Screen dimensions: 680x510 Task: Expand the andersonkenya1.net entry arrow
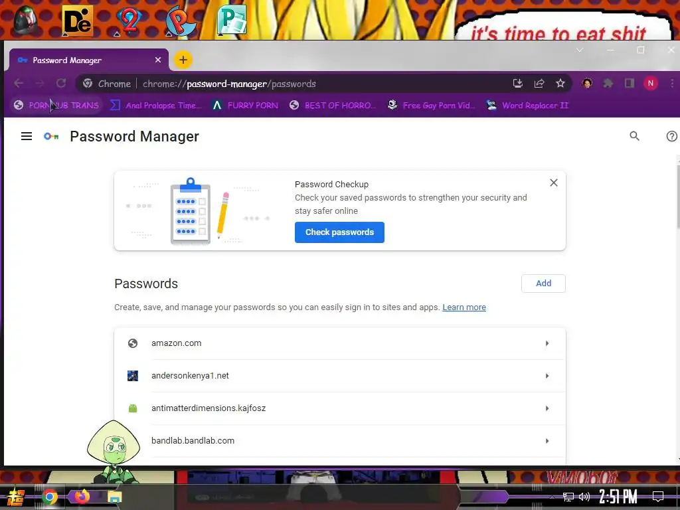tap(547, 376)
